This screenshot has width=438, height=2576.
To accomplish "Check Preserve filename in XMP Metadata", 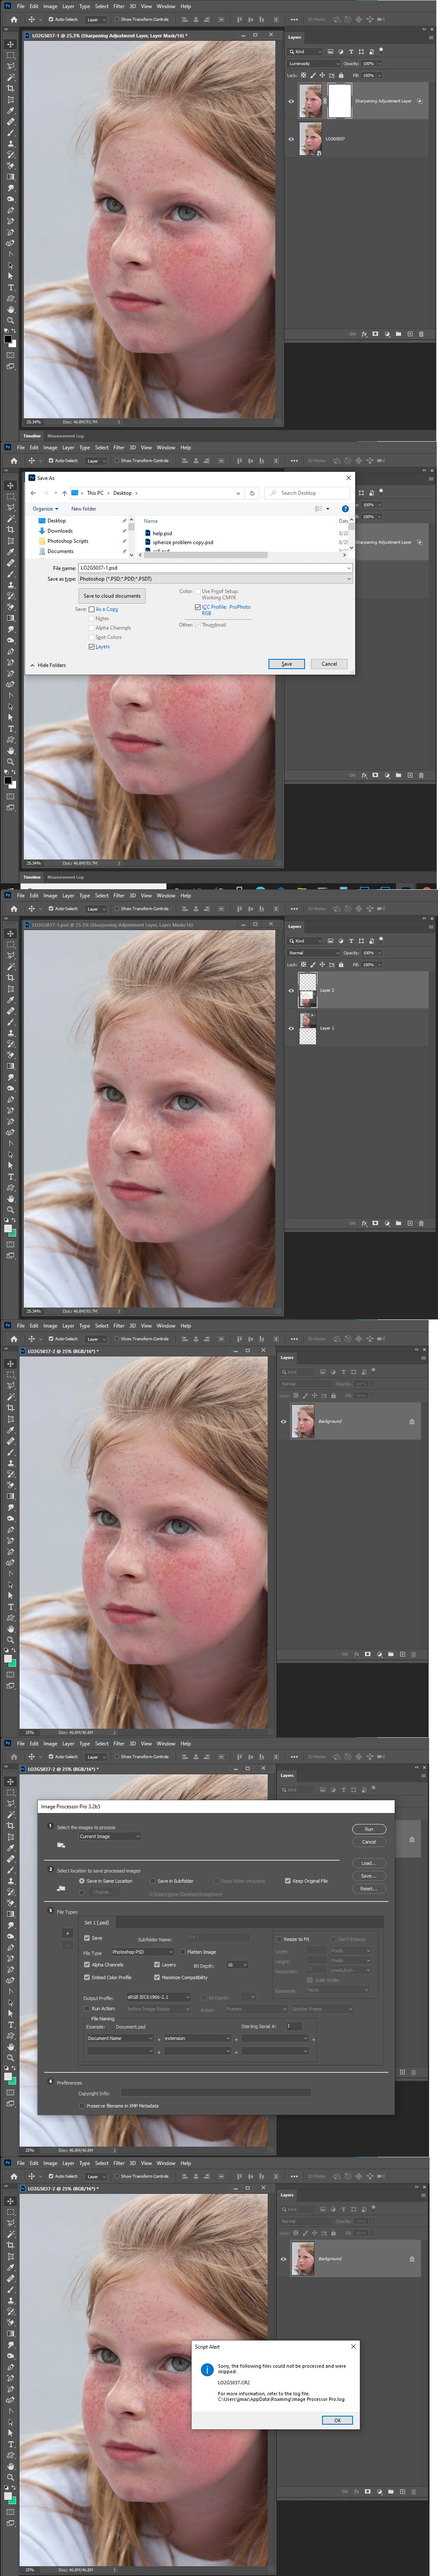I will pos(82,2106).
